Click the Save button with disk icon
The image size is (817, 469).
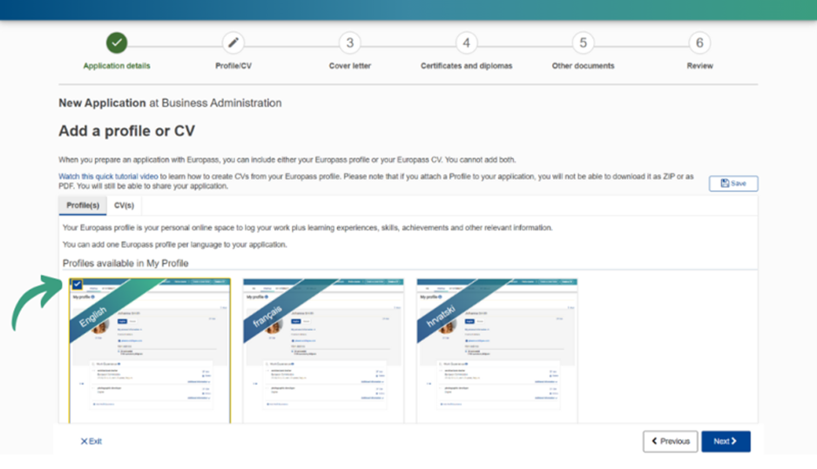click(733, 184)
